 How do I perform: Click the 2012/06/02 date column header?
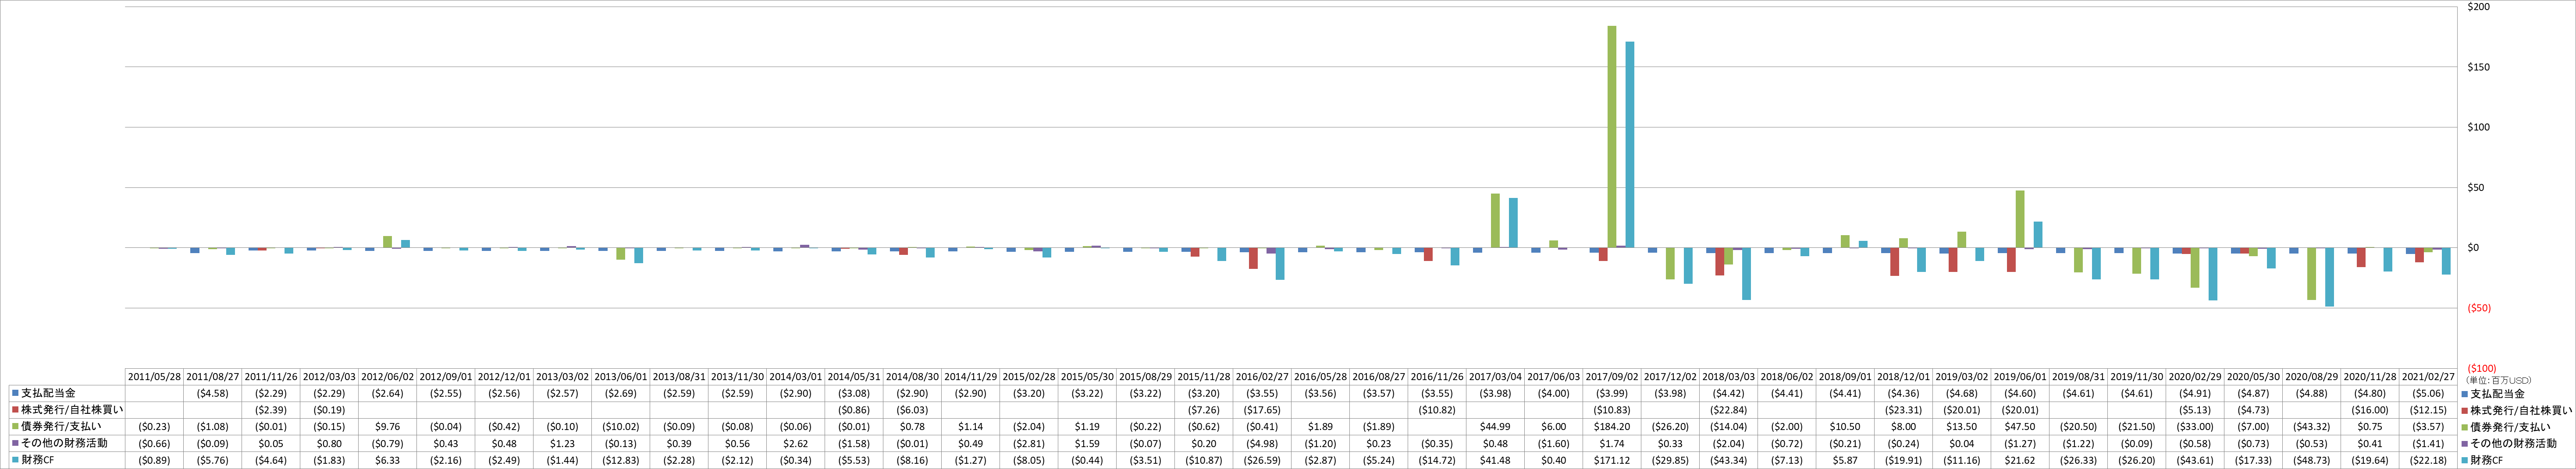pos(388,376)
